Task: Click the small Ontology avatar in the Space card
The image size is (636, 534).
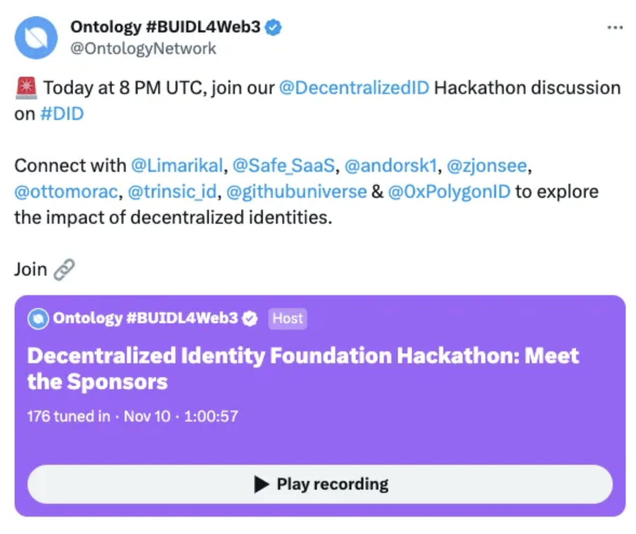Action: [38, 319]
